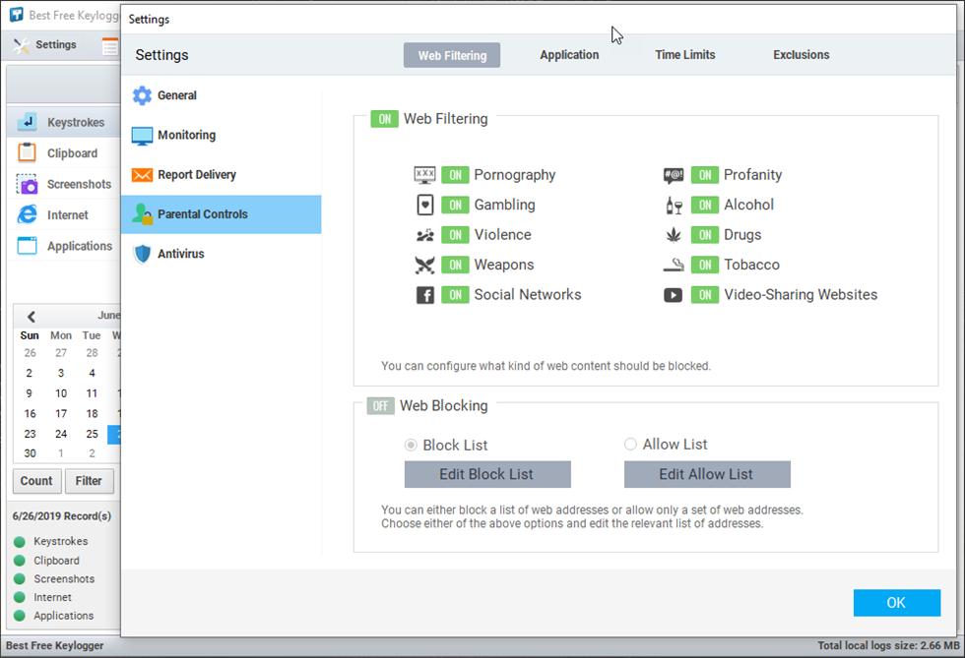965x658 pixels.
Task: Click the Report Delivery envelope icon
Action: [142, 175]
